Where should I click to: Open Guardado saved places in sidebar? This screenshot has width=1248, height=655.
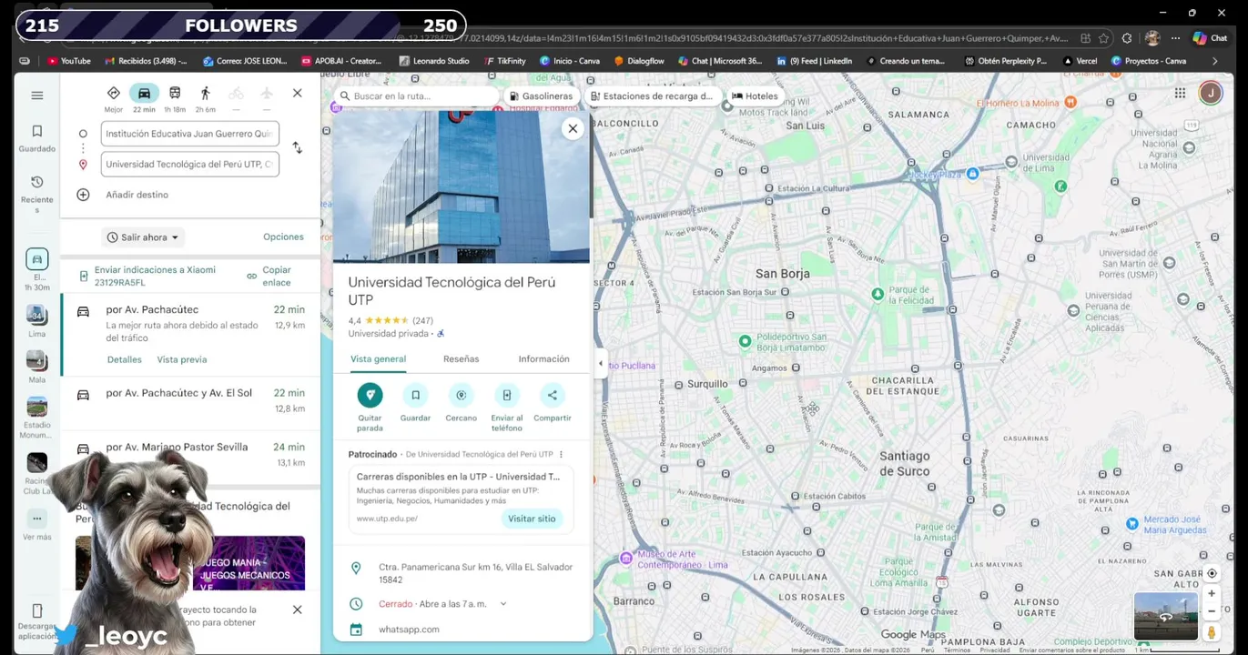click(x=37, y=138)
